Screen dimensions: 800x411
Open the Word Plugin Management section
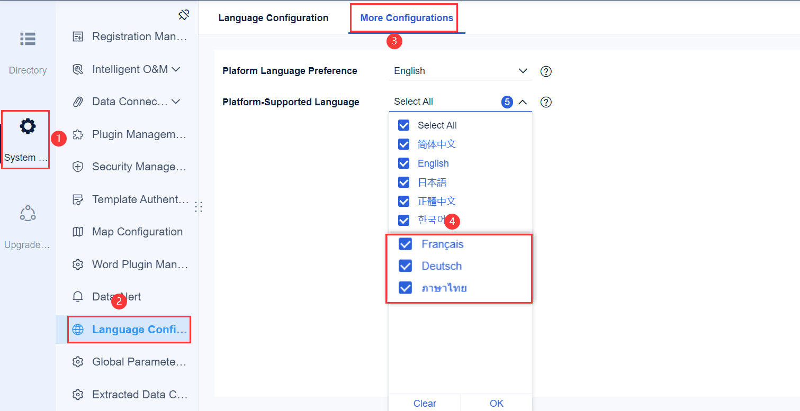(78, 264)
